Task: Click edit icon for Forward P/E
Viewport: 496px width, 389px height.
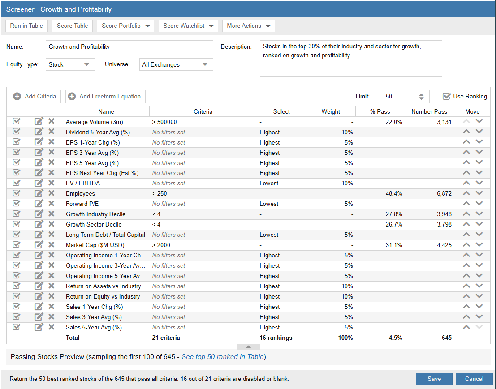Action: pos(39,204)
